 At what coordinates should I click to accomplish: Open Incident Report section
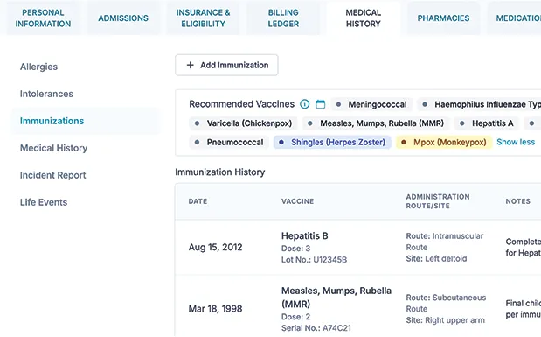coord(52,175)
